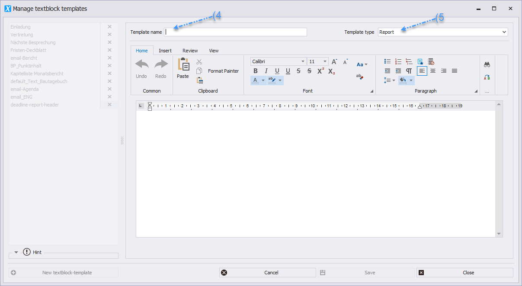Select Align Right paragraph alignment

[x=444, y=71]
